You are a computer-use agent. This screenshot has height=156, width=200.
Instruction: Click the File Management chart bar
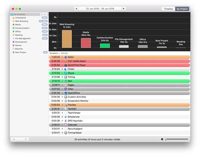(x=124, y=47)
